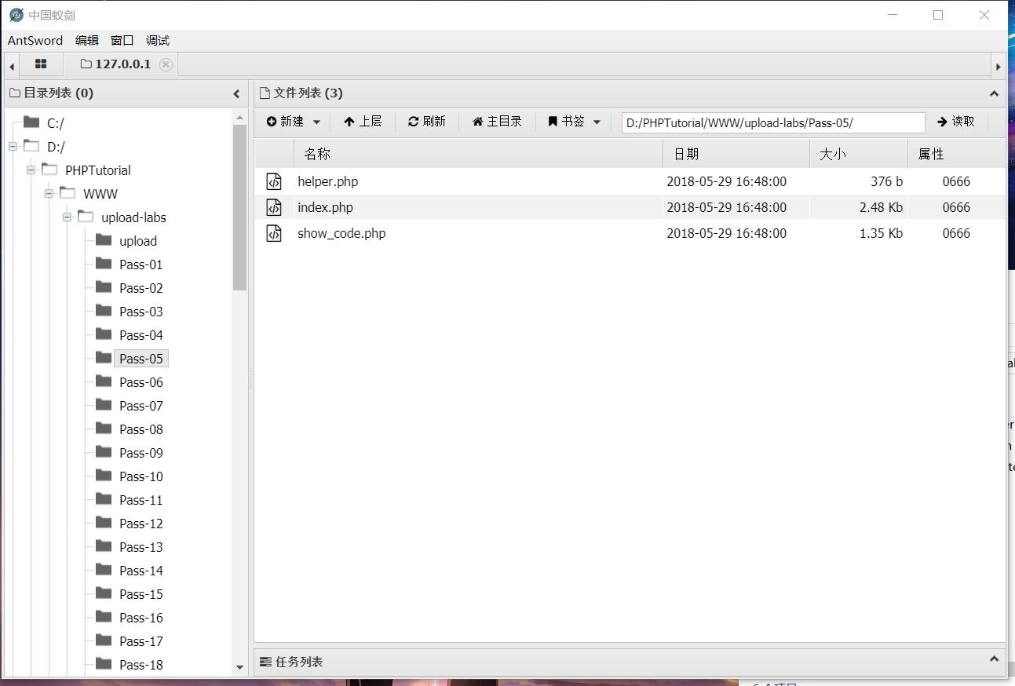This screenshot has height=686, width=1015.
Task: Collapse the WWW tree node
Action: [x=49, y=193]
